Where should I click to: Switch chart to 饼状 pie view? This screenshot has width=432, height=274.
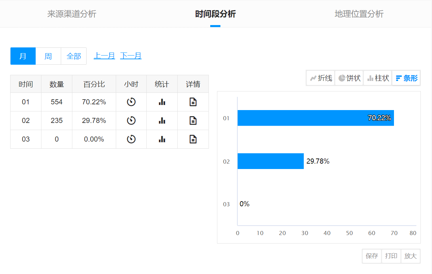[349, 78]
